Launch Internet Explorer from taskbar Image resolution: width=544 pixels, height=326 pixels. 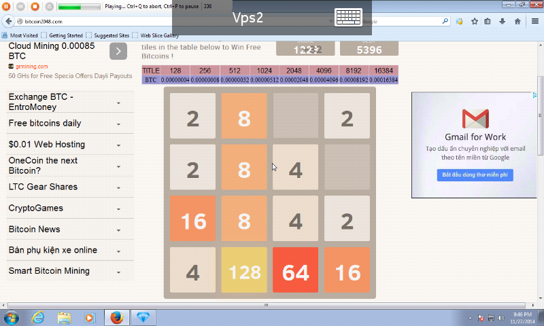(38, 318)
